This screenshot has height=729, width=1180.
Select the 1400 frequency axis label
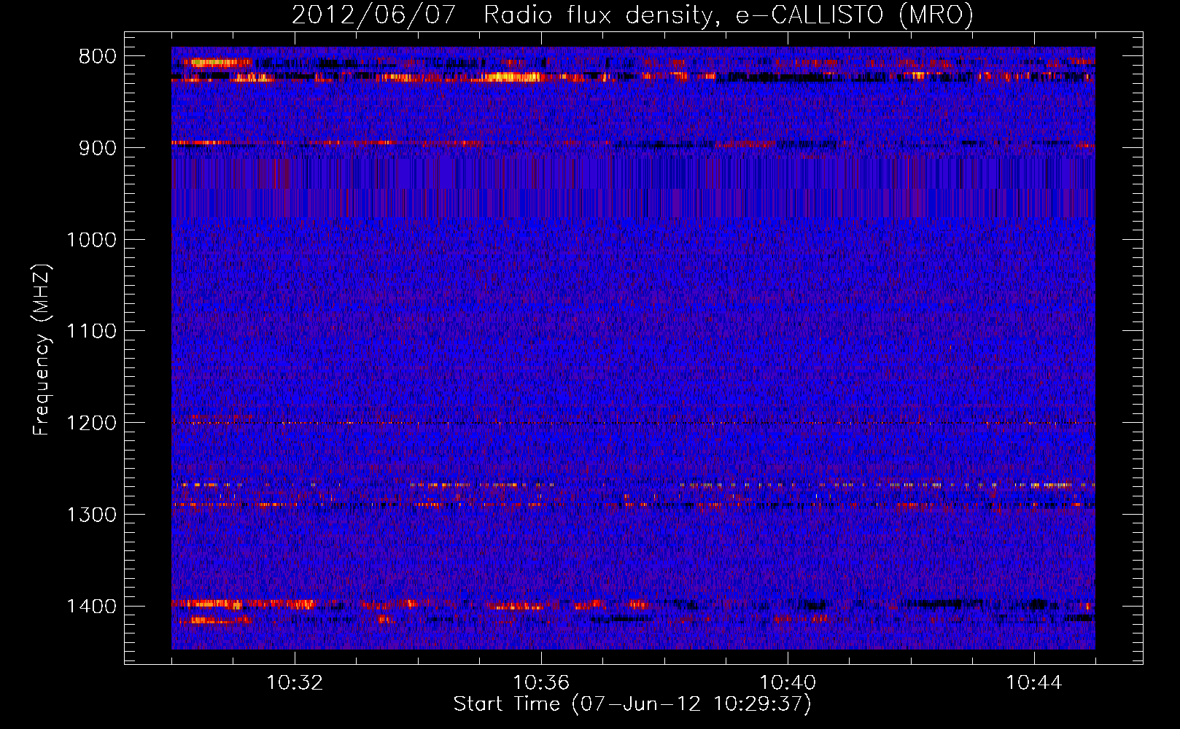coord(91,607)
